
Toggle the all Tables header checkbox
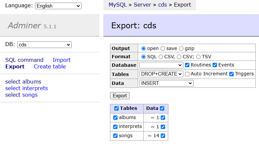pyautogui.click(x=116, y=109)
